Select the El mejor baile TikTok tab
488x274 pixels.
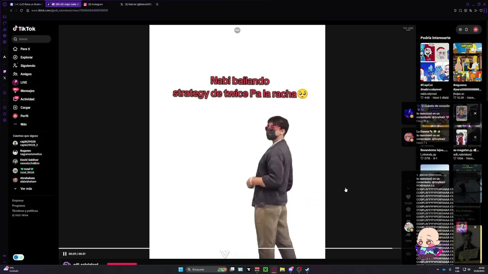point(63,4)
